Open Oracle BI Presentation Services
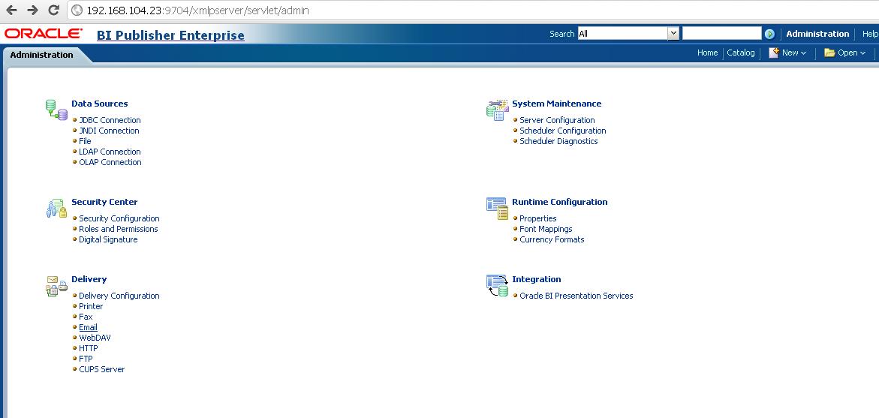Viewport: 879px width, 418px height. point(576,296)
